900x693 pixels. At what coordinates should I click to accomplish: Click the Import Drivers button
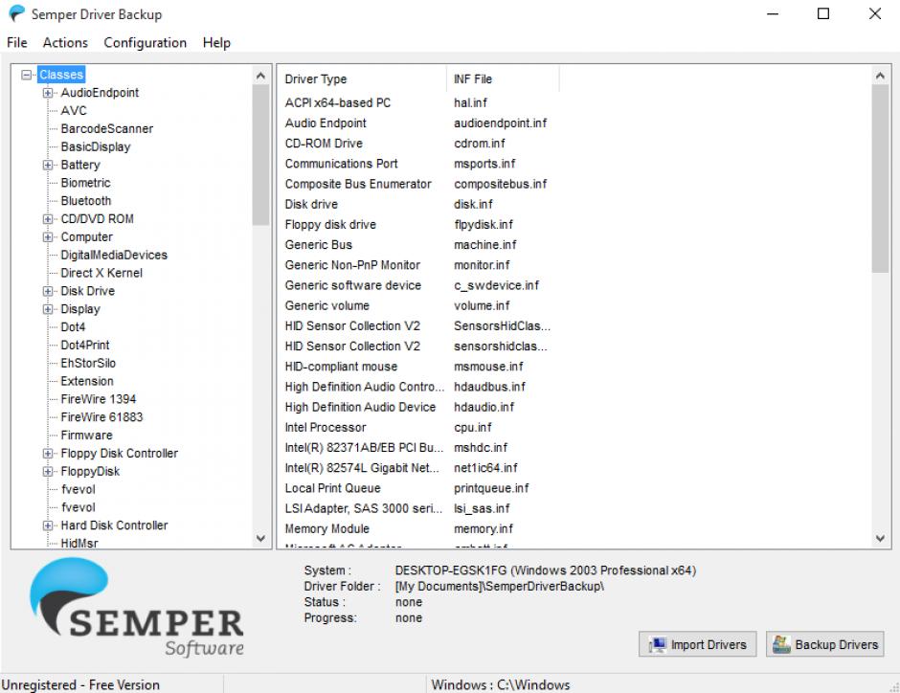[x=697, y=645]
